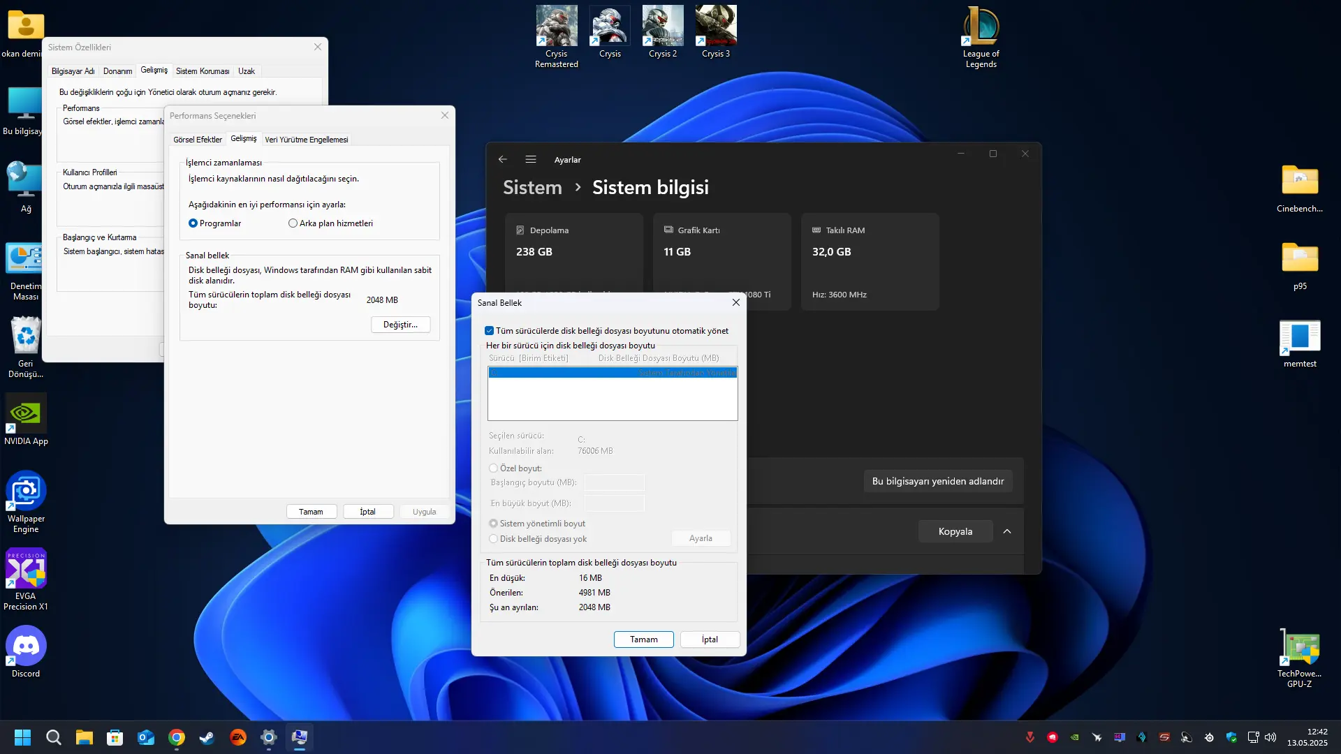The image size is (1341, 754).
Task: Click the volume icon in system tray
Action: [1270, 737]
